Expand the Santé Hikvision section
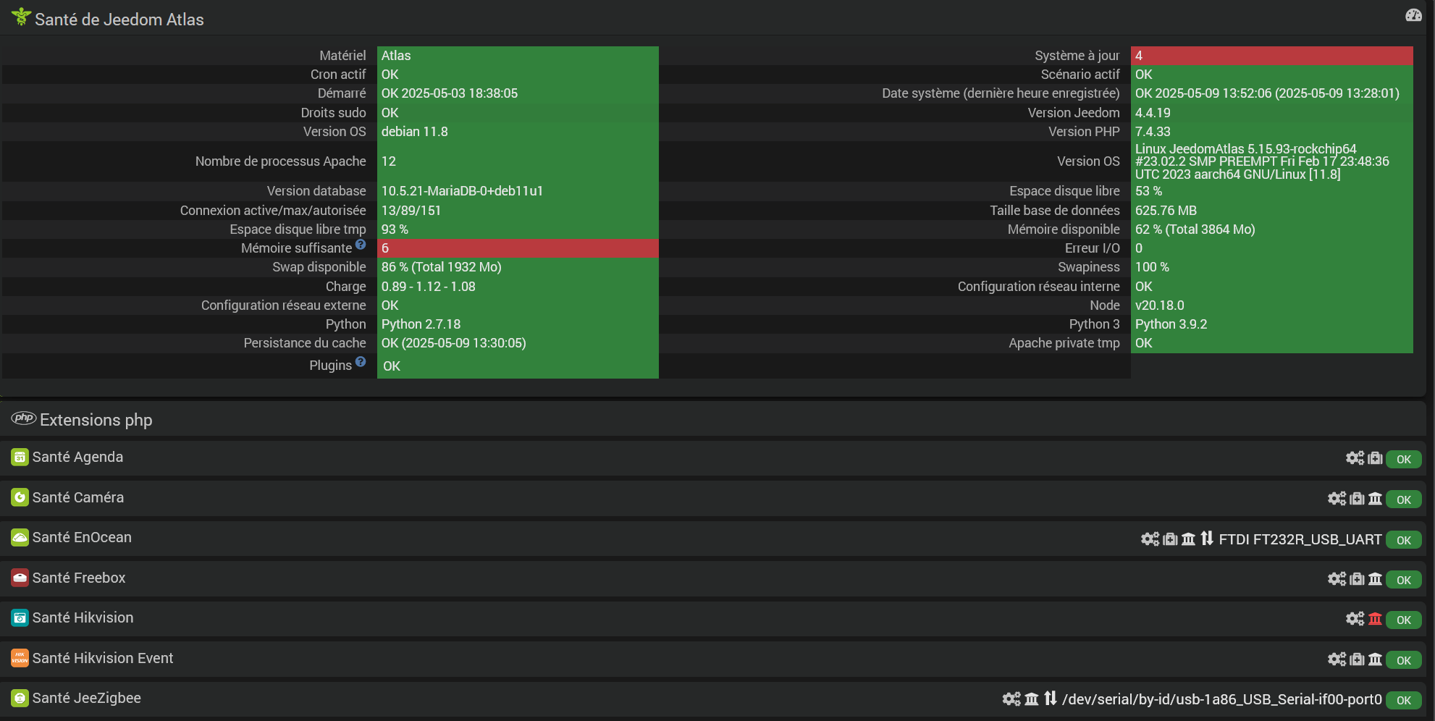 (713, 618)
